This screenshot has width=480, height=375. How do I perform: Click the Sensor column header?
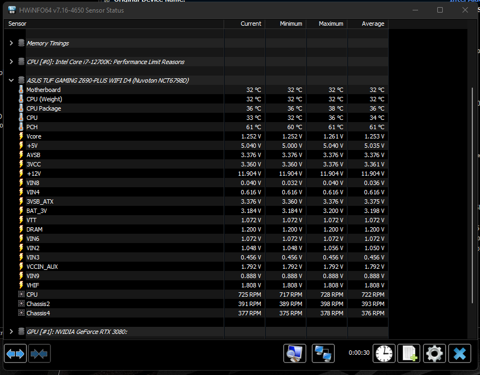point(114,24)
